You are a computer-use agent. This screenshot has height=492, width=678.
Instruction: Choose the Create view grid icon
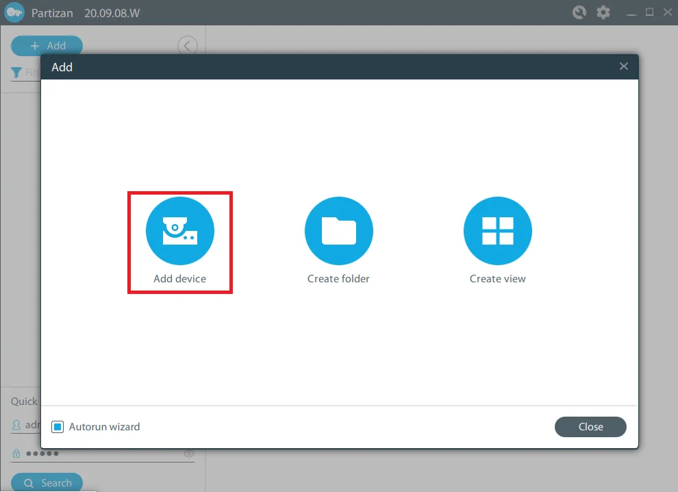pos(498,231)
